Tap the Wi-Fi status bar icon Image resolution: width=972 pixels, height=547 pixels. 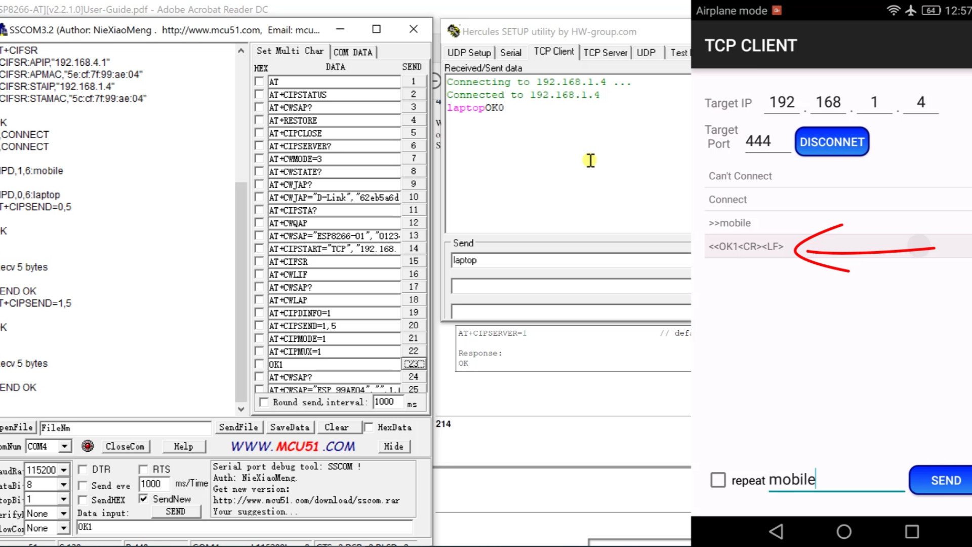(x=894, y=10)
